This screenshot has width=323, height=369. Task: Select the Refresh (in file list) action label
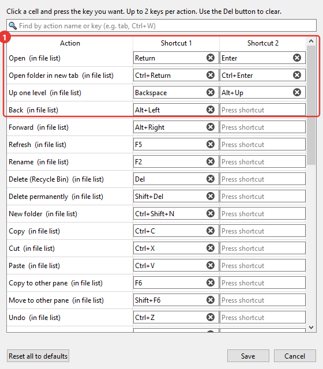click(x=37, y=145)
